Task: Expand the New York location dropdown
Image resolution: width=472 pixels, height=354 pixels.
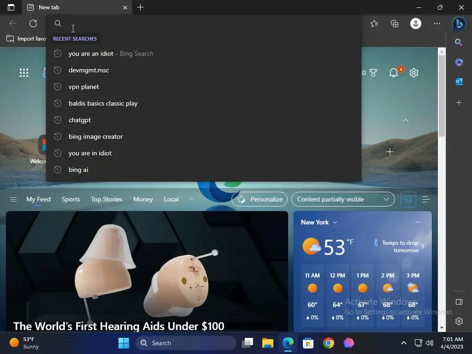Action: point(335,223)
